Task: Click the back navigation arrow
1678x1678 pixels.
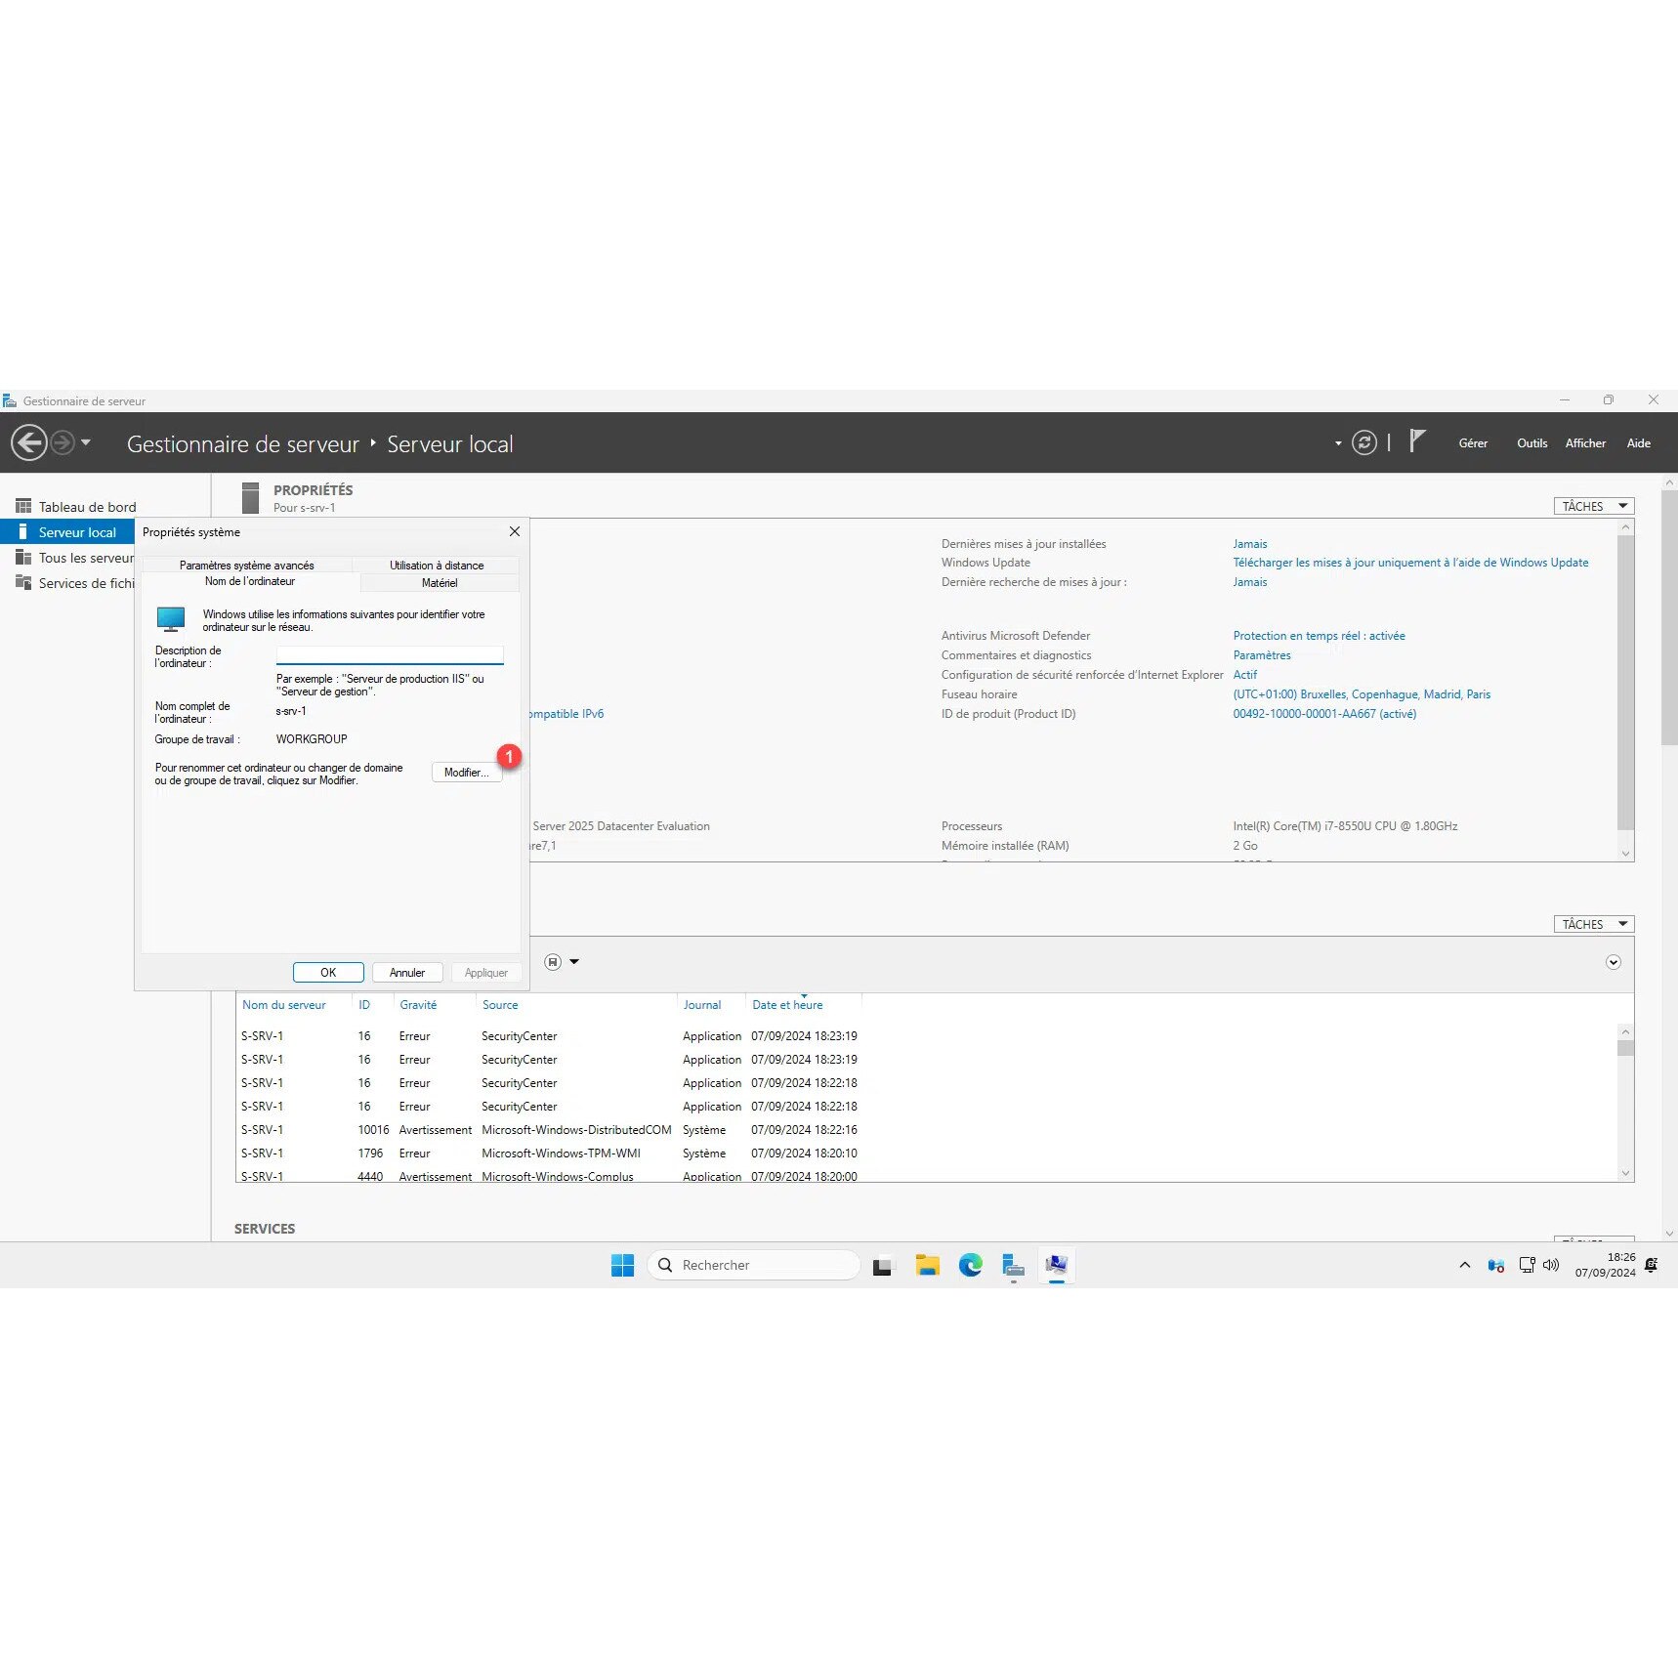Action: coord(28,442)
